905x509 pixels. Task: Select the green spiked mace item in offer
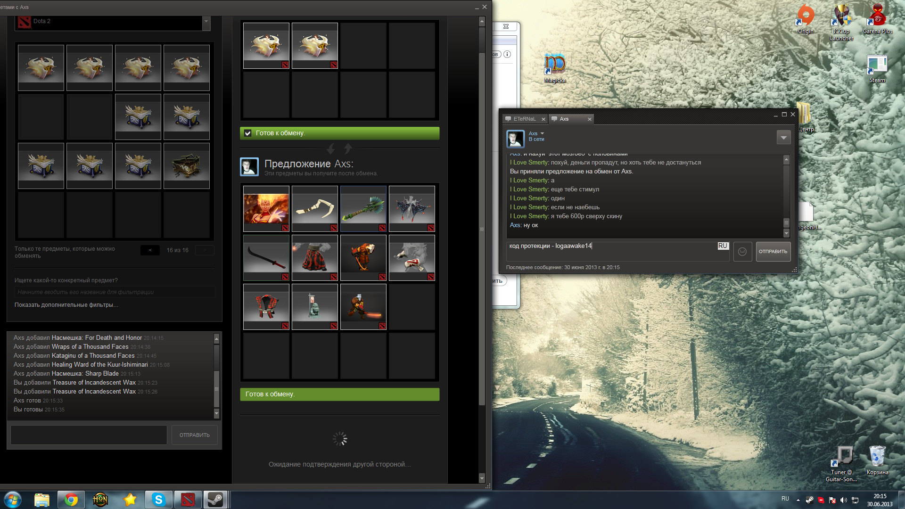(x=363, y=209)
